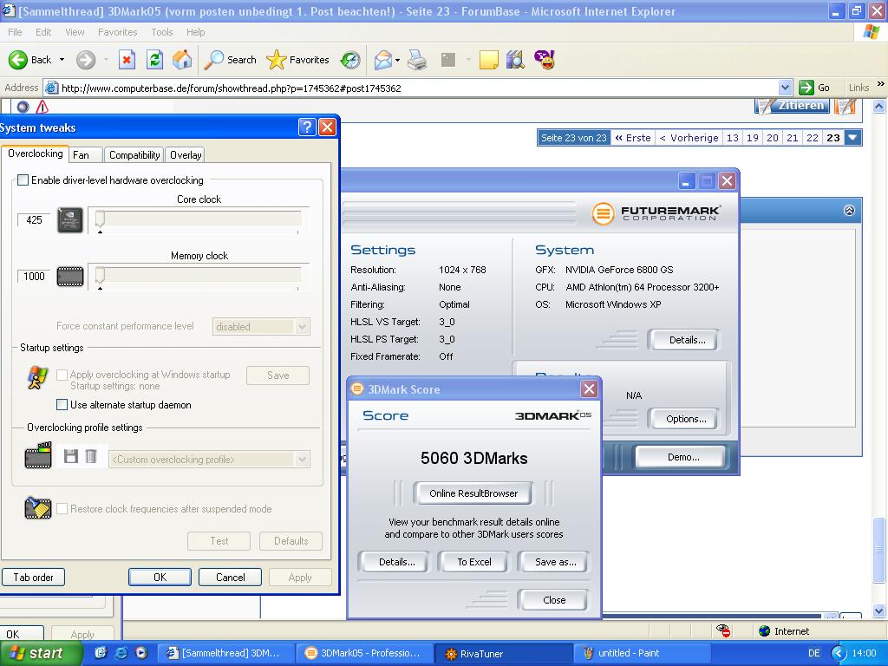Click the Windows startup figure icon
This screenshot has width=888, height=666.
pyautogui.click(x=38, y=378)
